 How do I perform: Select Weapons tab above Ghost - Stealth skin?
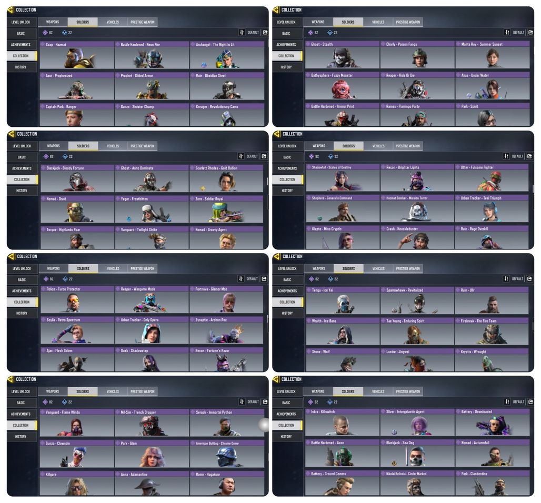click(x=318, y=22)
